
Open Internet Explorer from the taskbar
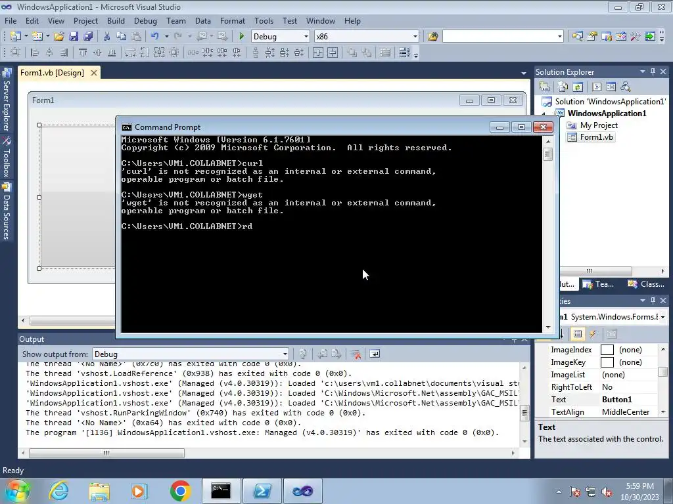tap(58, 491)
